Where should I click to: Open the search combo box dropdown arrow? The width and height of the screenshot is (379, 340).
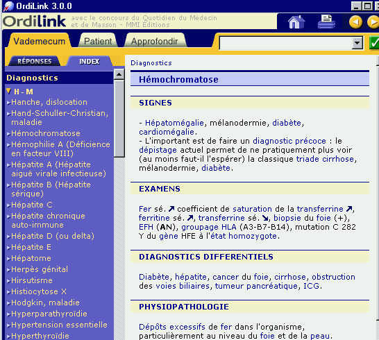tap(357, 43)
